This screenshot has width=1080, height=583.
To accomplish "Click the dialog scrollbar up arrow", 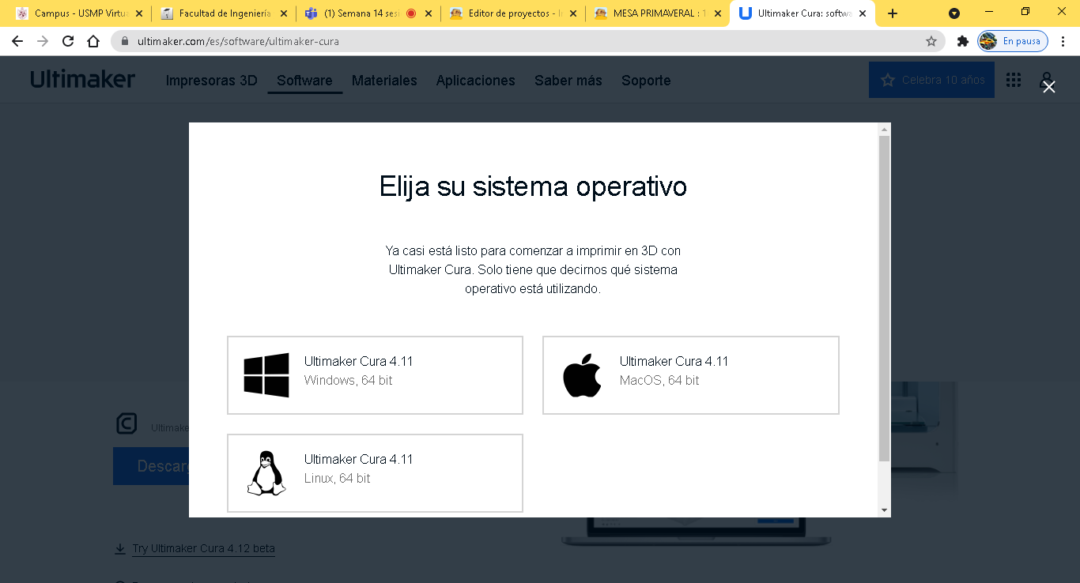I will click(x=885, y=129).
